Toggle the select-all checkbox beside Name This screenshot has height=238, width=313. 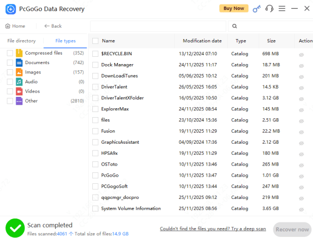click(x=95, y=41)
